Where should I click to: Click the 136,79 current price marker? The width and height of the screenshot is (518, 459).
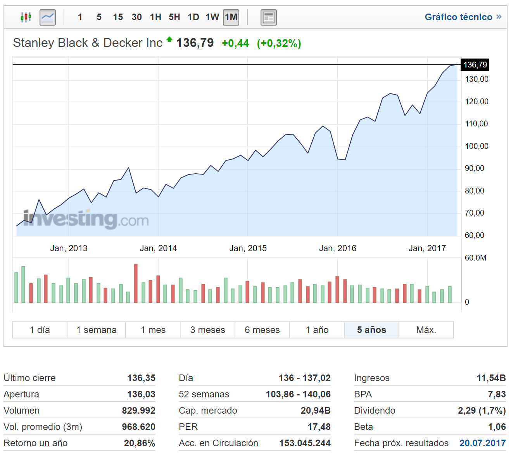tap(475, 65)
